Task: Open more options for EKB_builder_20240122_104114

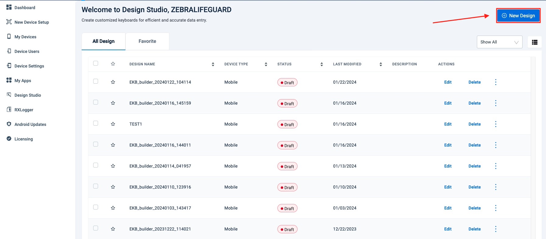Action: point(495,82)
